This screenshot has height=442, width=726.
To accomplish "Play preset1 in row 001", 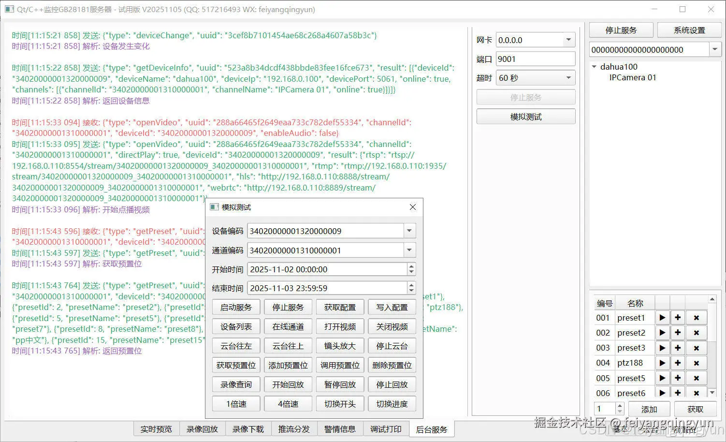I will [662, 318].
